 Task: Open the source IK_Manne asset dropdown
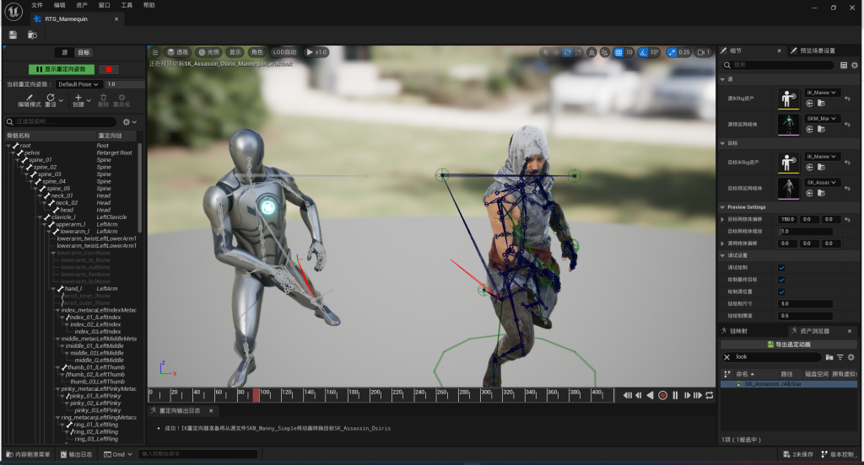822,93
